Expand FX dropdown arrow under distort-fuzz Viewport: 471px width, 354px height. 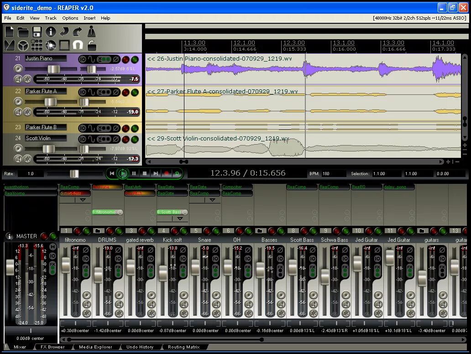click(x=83, y=200)
